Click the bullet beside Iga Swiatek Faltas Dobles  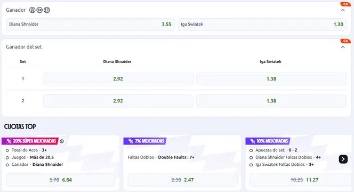(251, 165)
